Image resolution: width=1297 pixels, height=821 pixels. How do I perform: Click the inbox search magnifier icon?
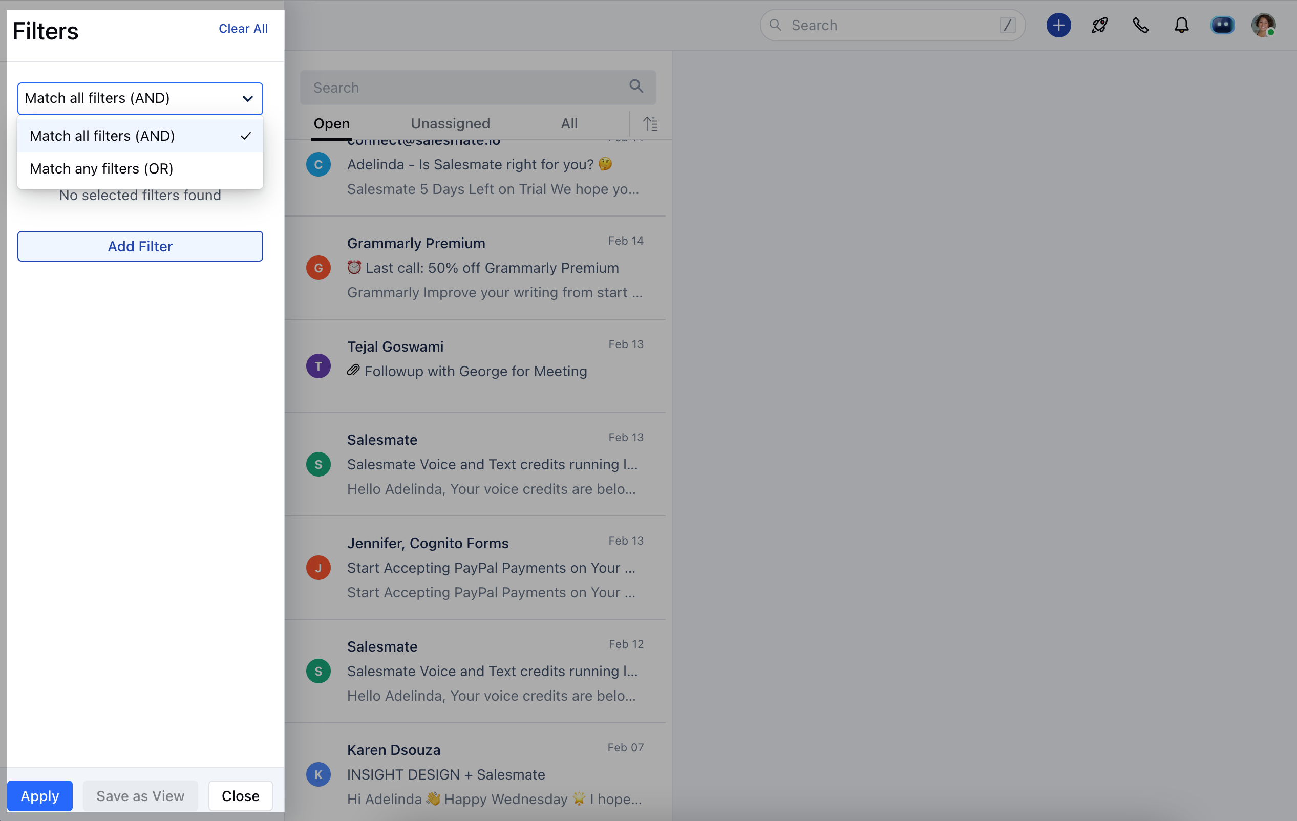coord(636,87)
